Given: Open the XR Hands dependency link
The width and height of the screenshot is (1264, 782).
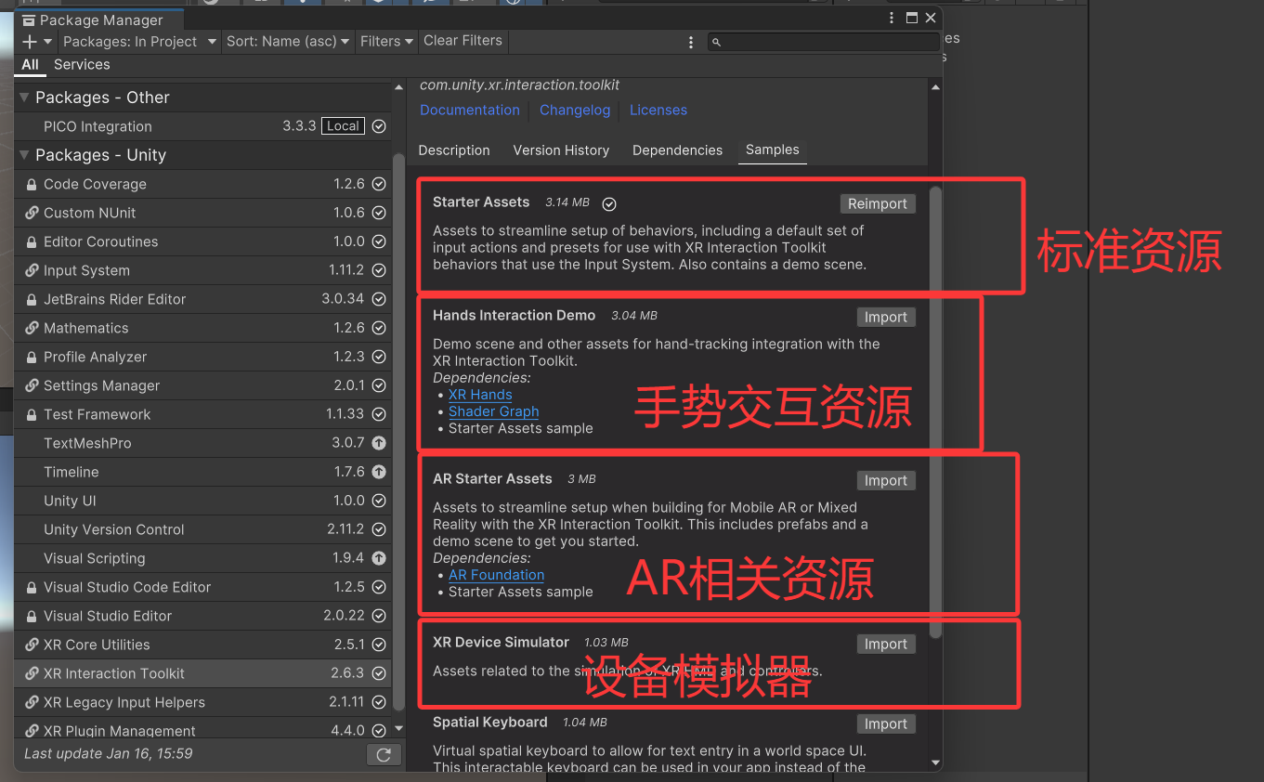Looking at the screenshot, I should tap(480, 395).
